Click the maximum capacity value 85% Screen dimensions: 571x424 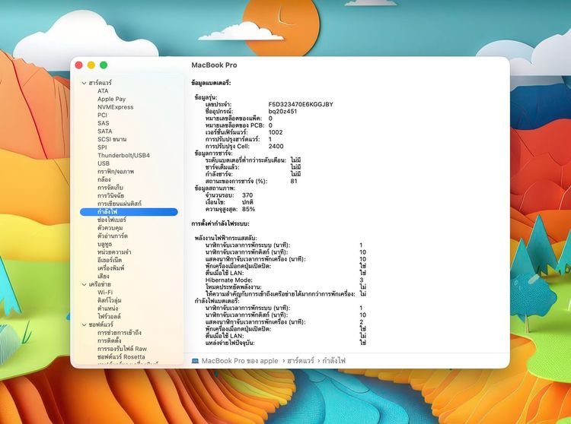click(x=248, y=209)
